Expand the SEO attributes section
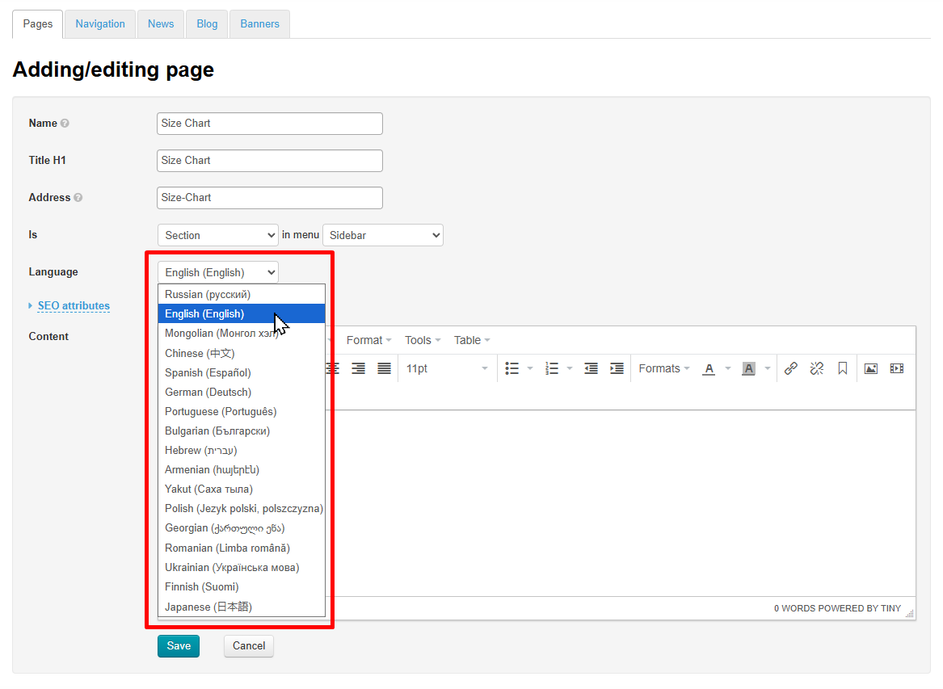Image resolution: width=943 pixels, height=689 pixels. pyautogui.click(x=73, y=306)
